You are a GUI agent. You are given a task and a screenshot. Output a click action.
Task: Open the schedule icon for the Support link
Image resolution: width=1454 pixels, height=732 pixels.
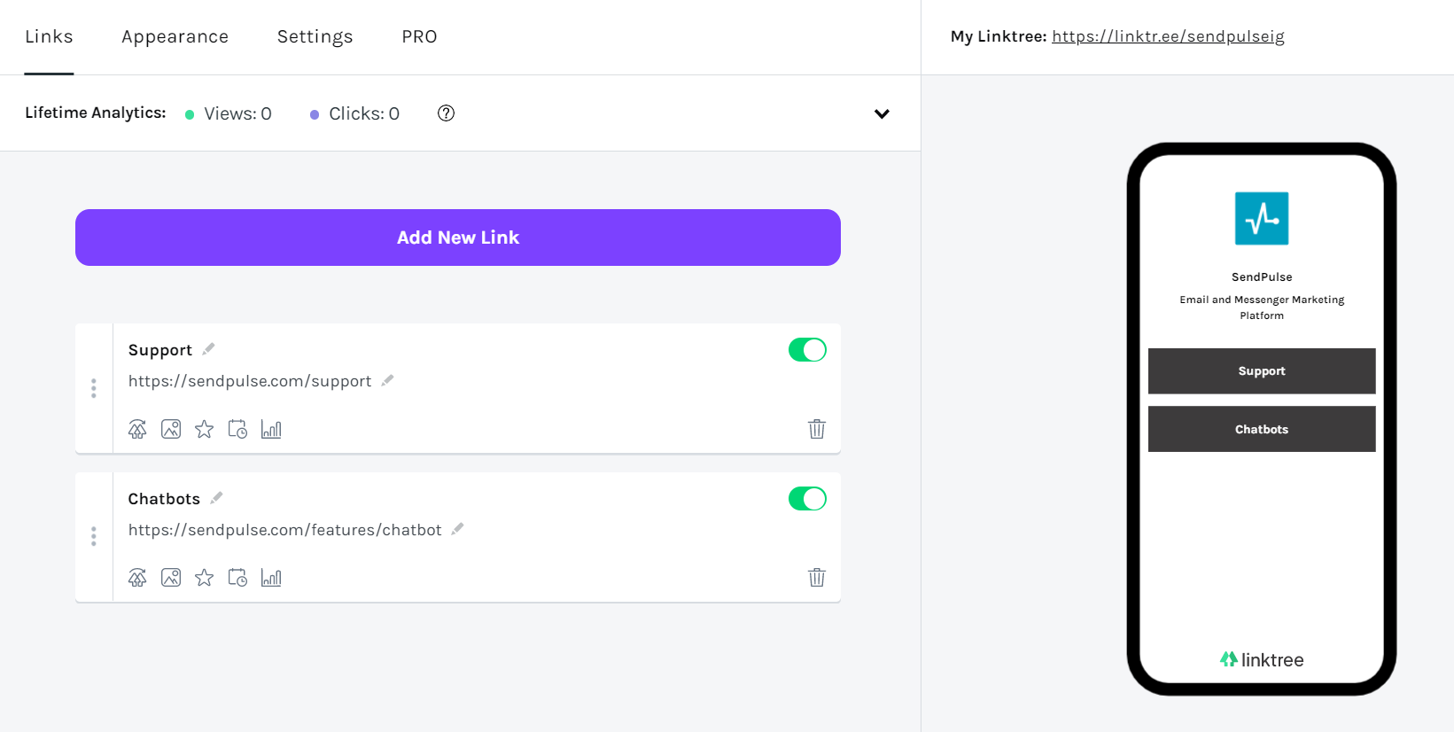[x=237, y=429]
